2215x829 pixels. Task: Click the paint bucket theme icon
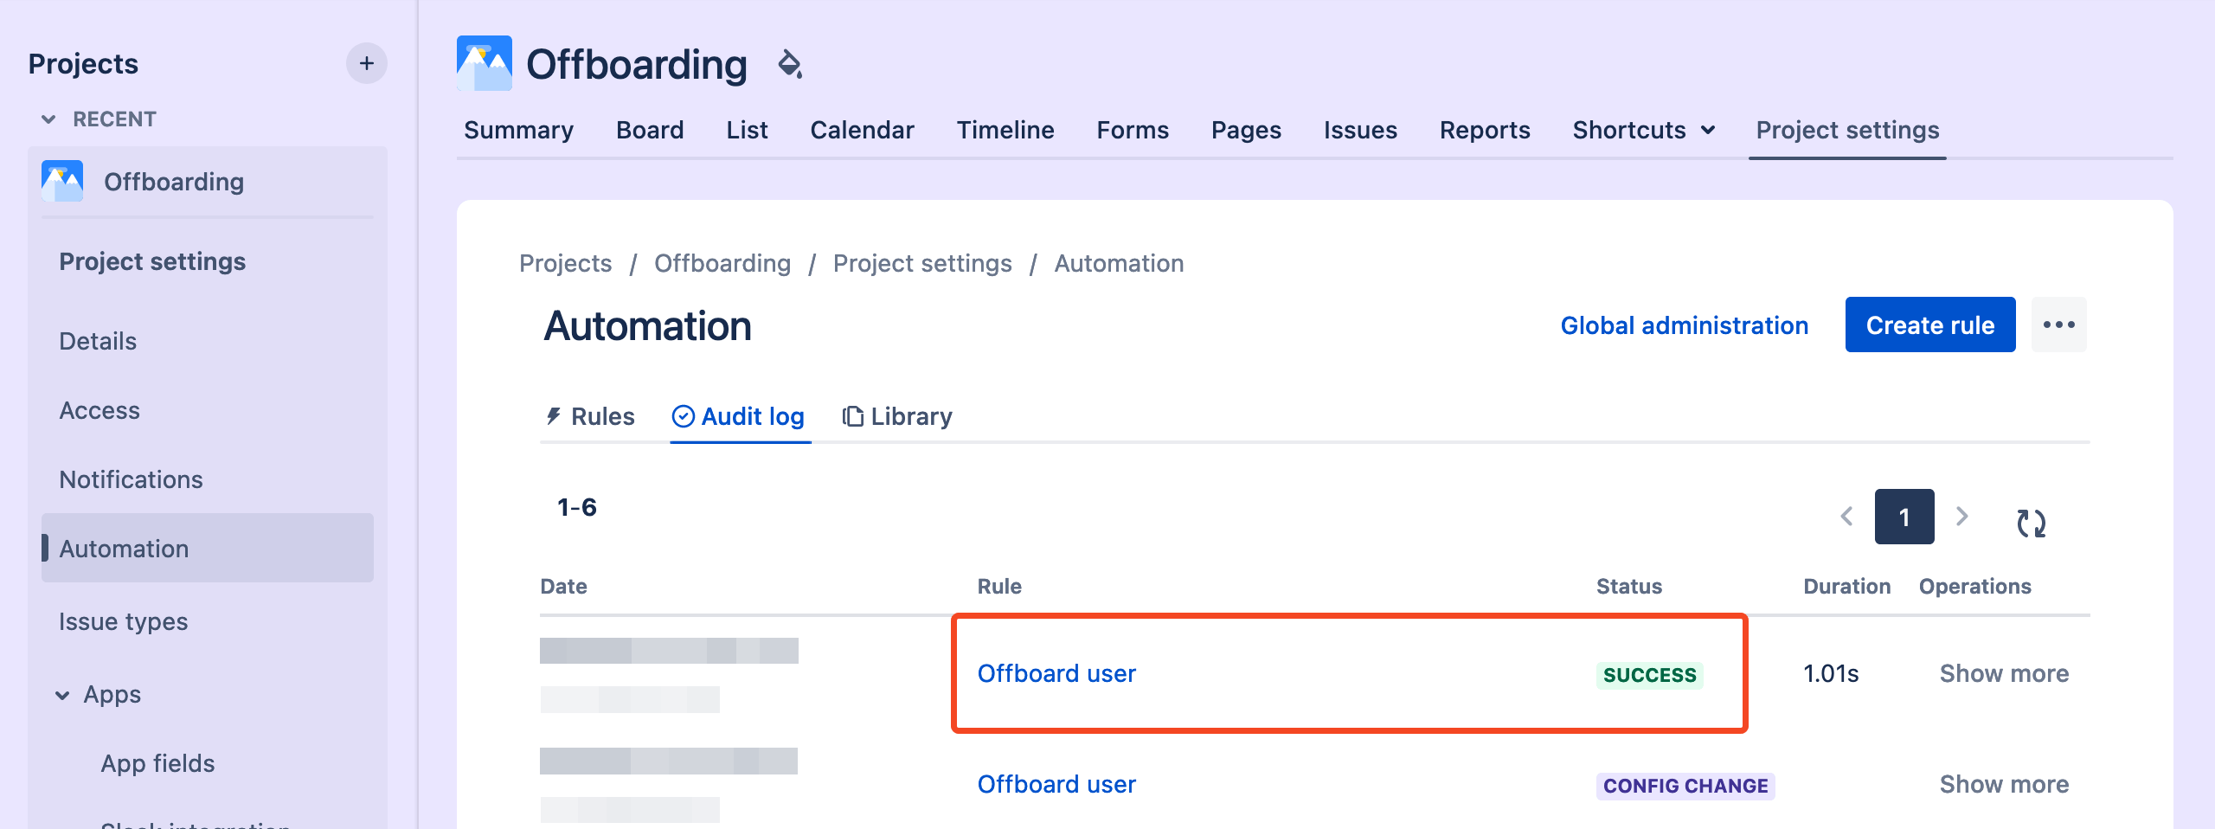point(790,64)
